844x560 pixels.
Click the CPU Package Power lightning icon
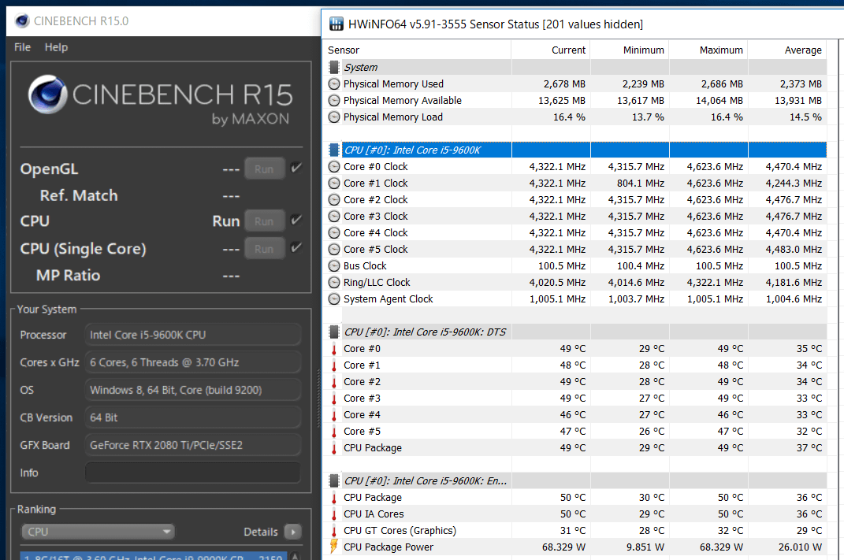pyautogui.click(x=334, y=547)
